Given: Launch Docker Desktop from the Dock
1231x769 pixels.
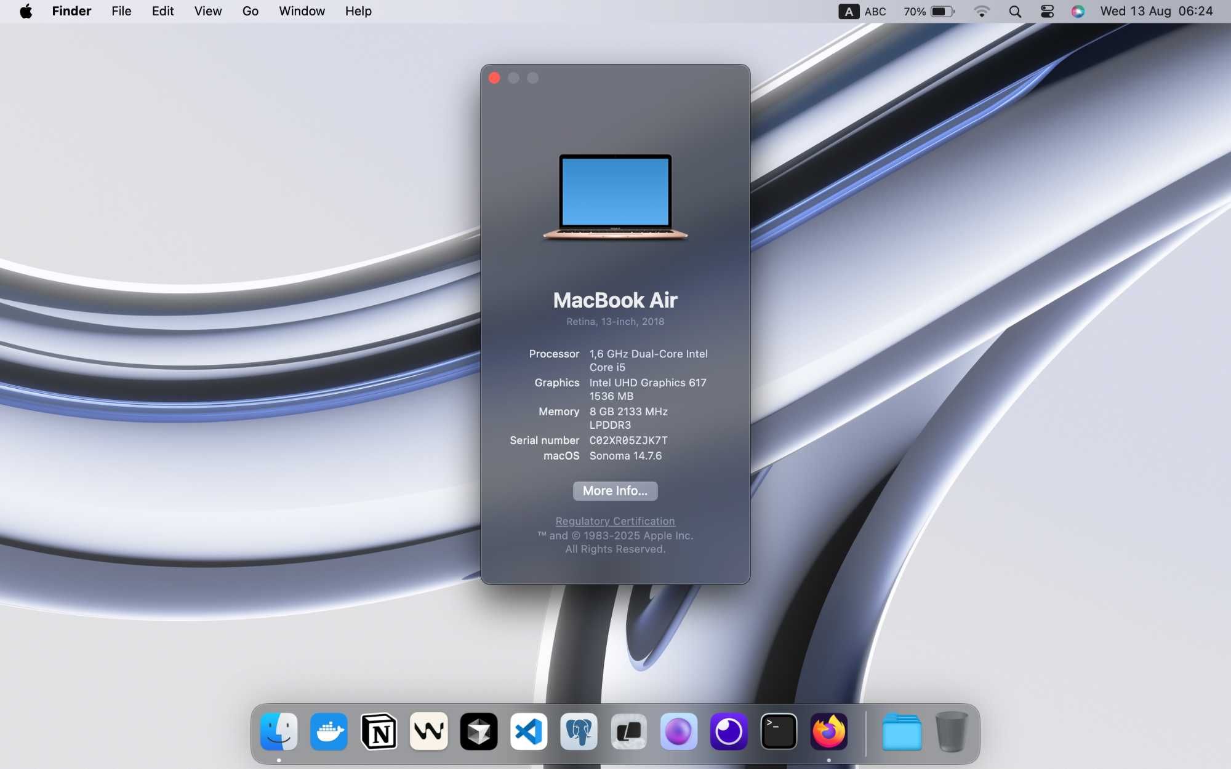Looking at the screenshot, I should (x=329, y=731).
